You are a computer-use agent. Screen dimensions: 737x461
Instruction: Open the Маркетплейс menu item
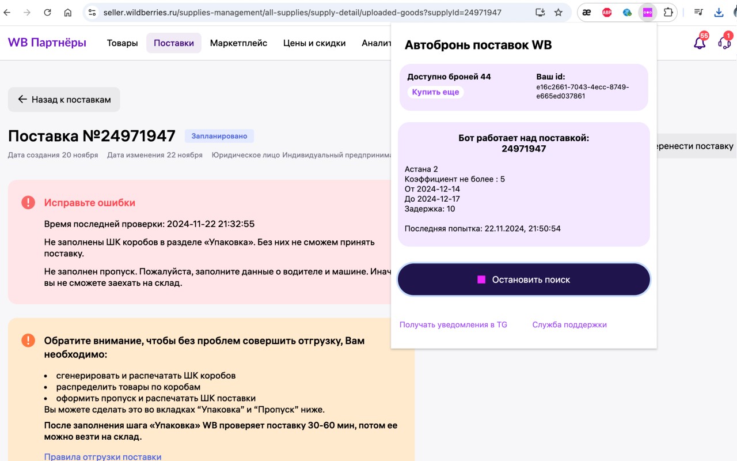point(238,43)
